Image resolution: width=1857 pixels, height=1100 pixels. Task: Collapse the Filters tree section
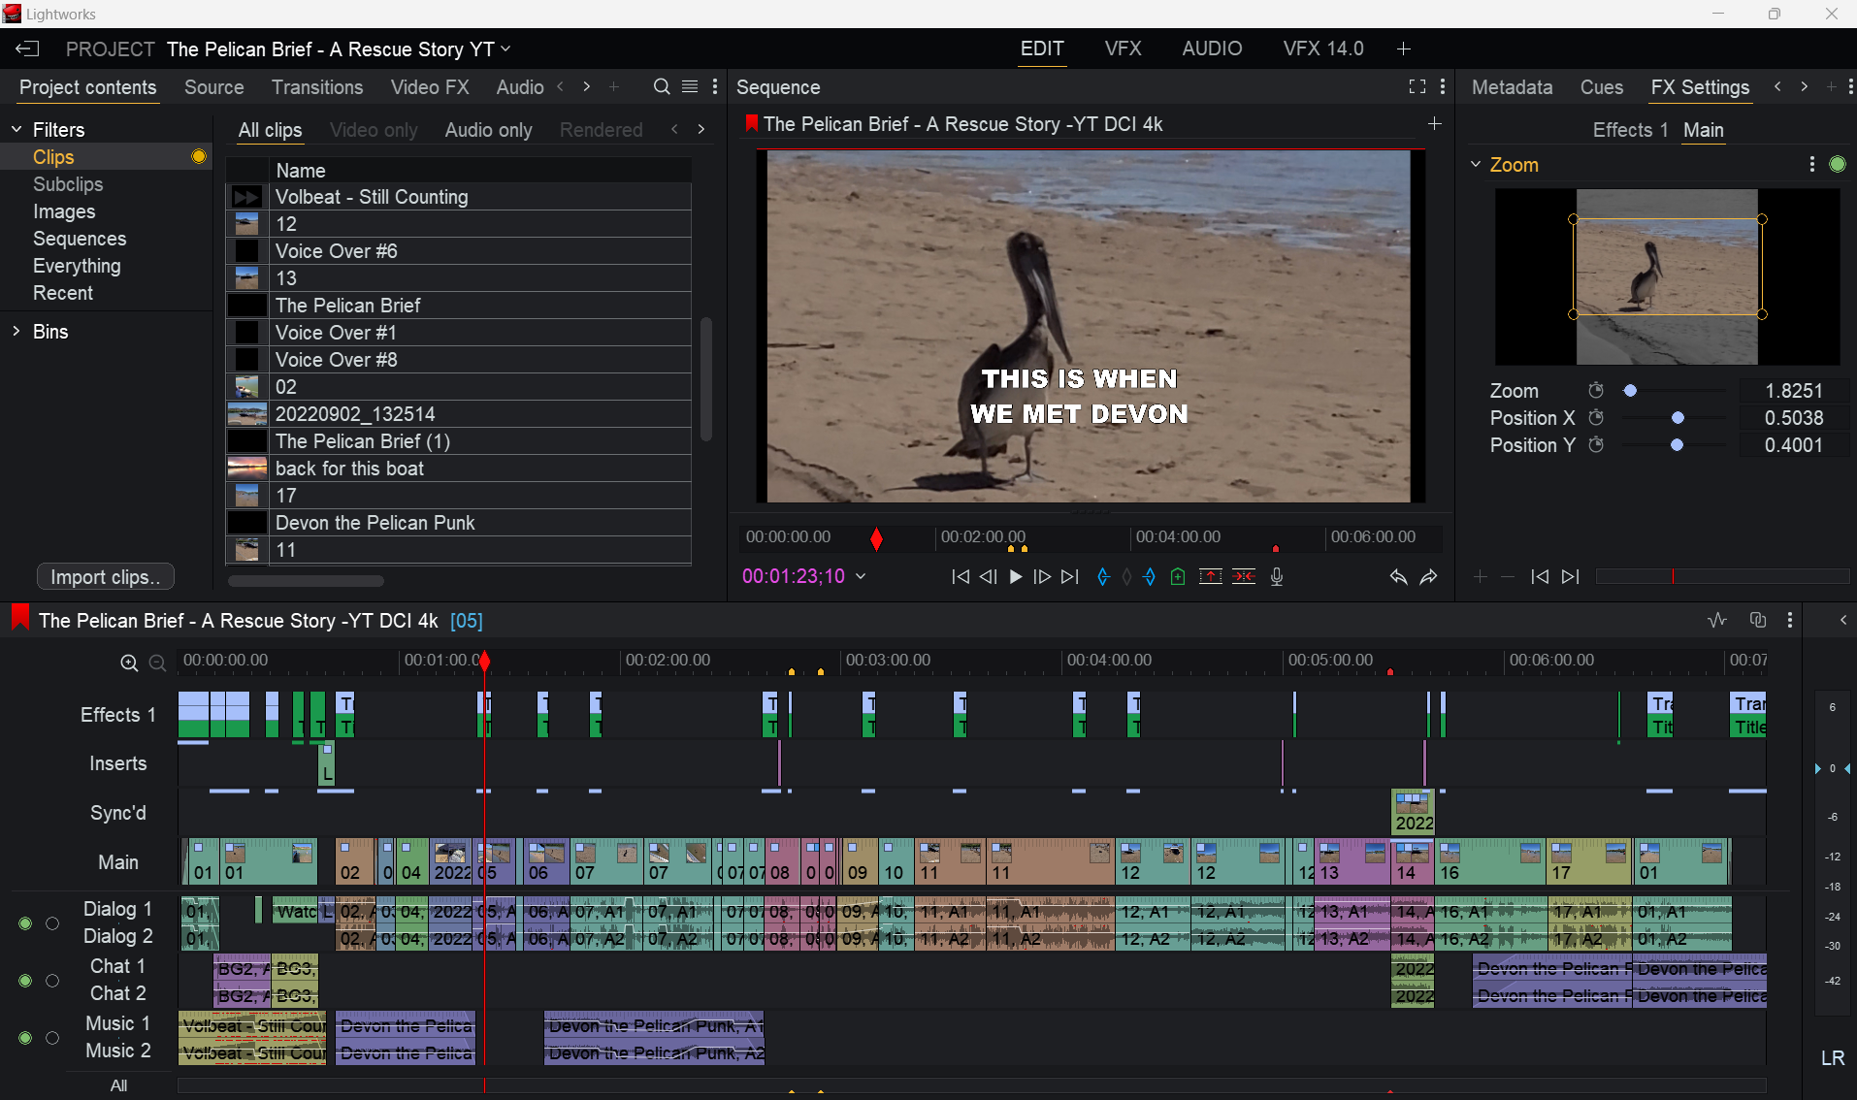tap(16, 129)
